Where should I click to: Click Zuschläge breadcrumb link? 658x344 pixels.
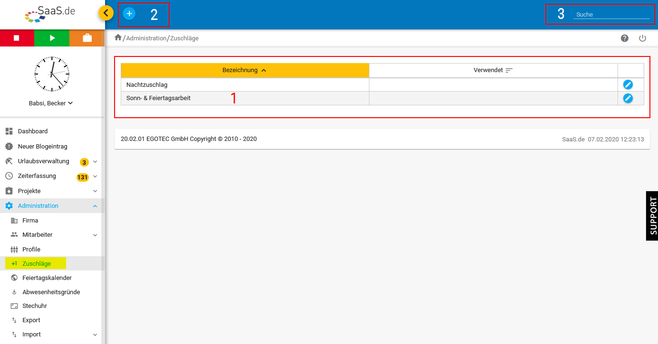tap(184, 38)
